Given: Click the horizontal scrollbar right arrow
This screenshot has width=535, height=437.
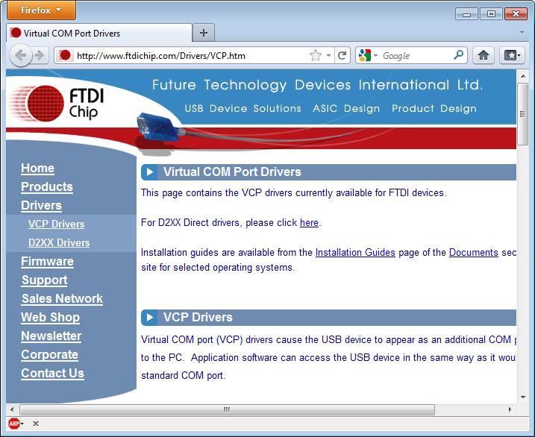Looking at the screenshot, I should point(510,409).
